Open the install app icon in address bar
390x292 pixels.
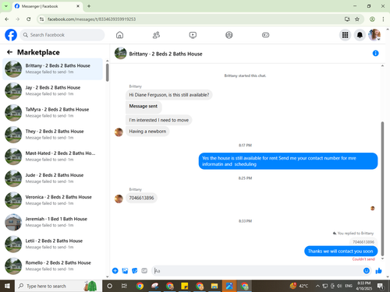tap(347, 19)
